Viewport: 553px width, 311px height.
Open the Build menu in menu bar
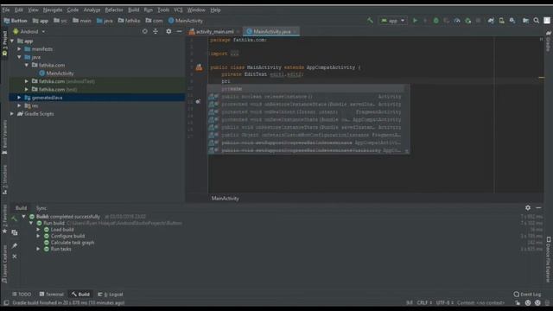133,10
